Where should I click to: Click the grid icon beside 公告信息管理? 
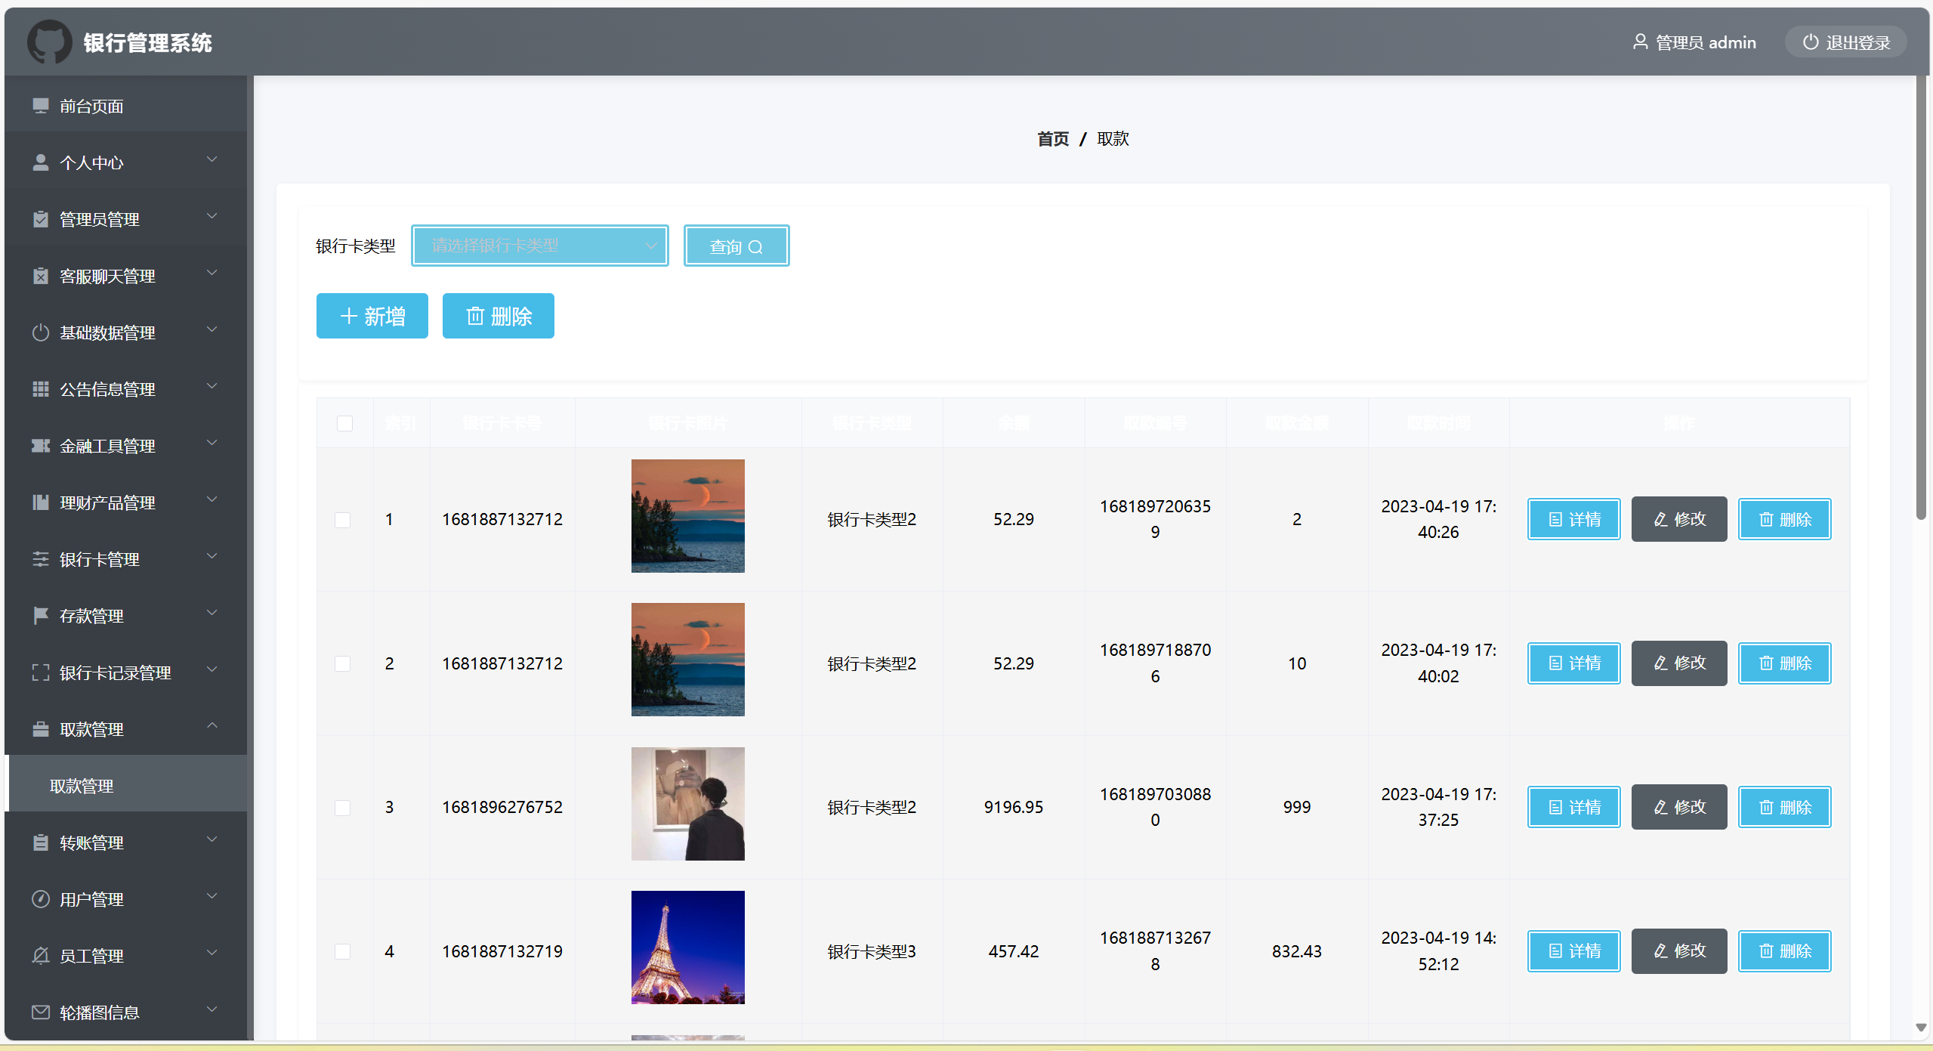[41, 389]
